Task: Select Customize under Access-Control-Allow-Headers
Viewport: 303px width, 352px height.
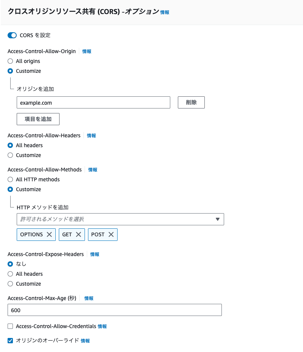Action: (x=10, y=155)
